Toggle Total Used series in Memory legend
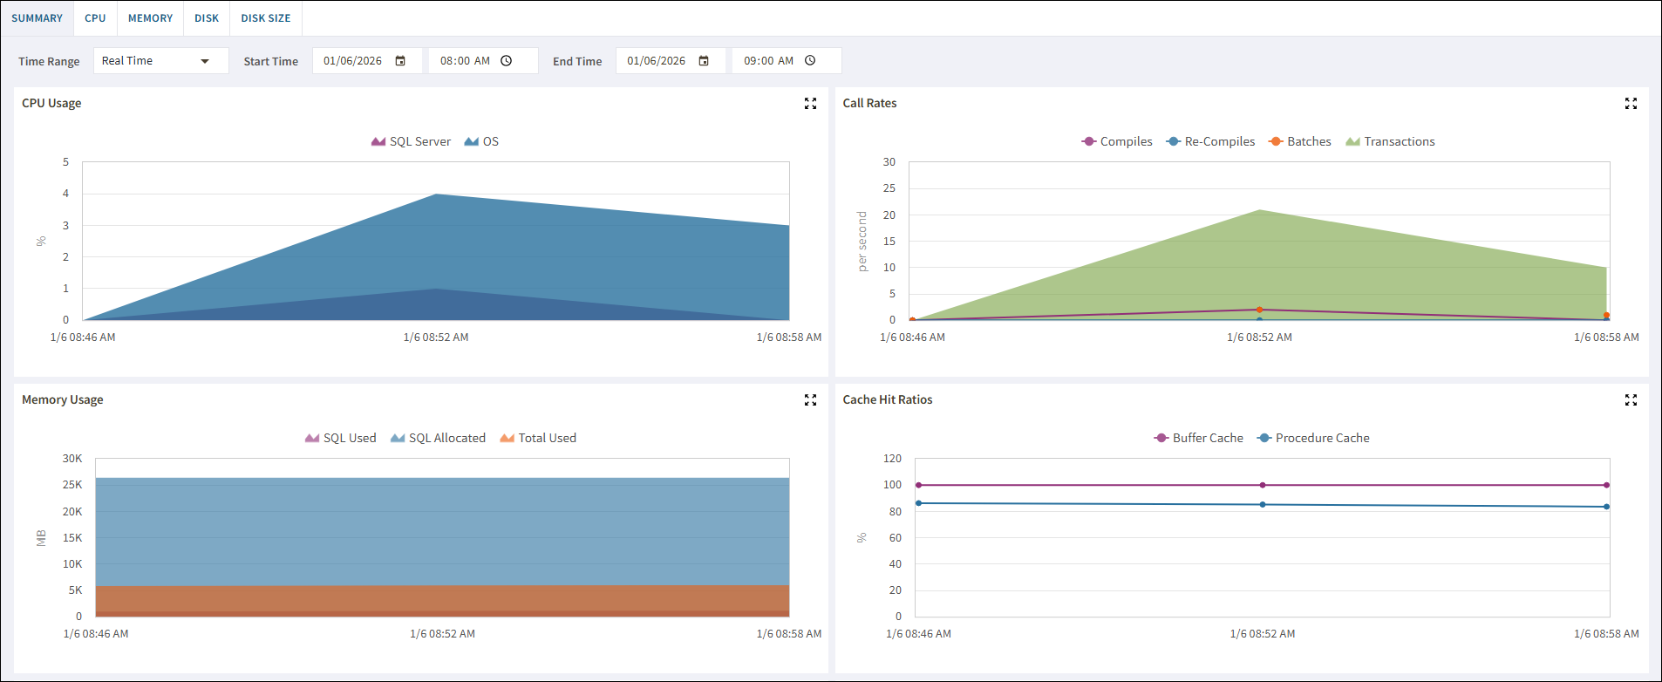This screenshot has width=1662, height=682. coord(538,438)
